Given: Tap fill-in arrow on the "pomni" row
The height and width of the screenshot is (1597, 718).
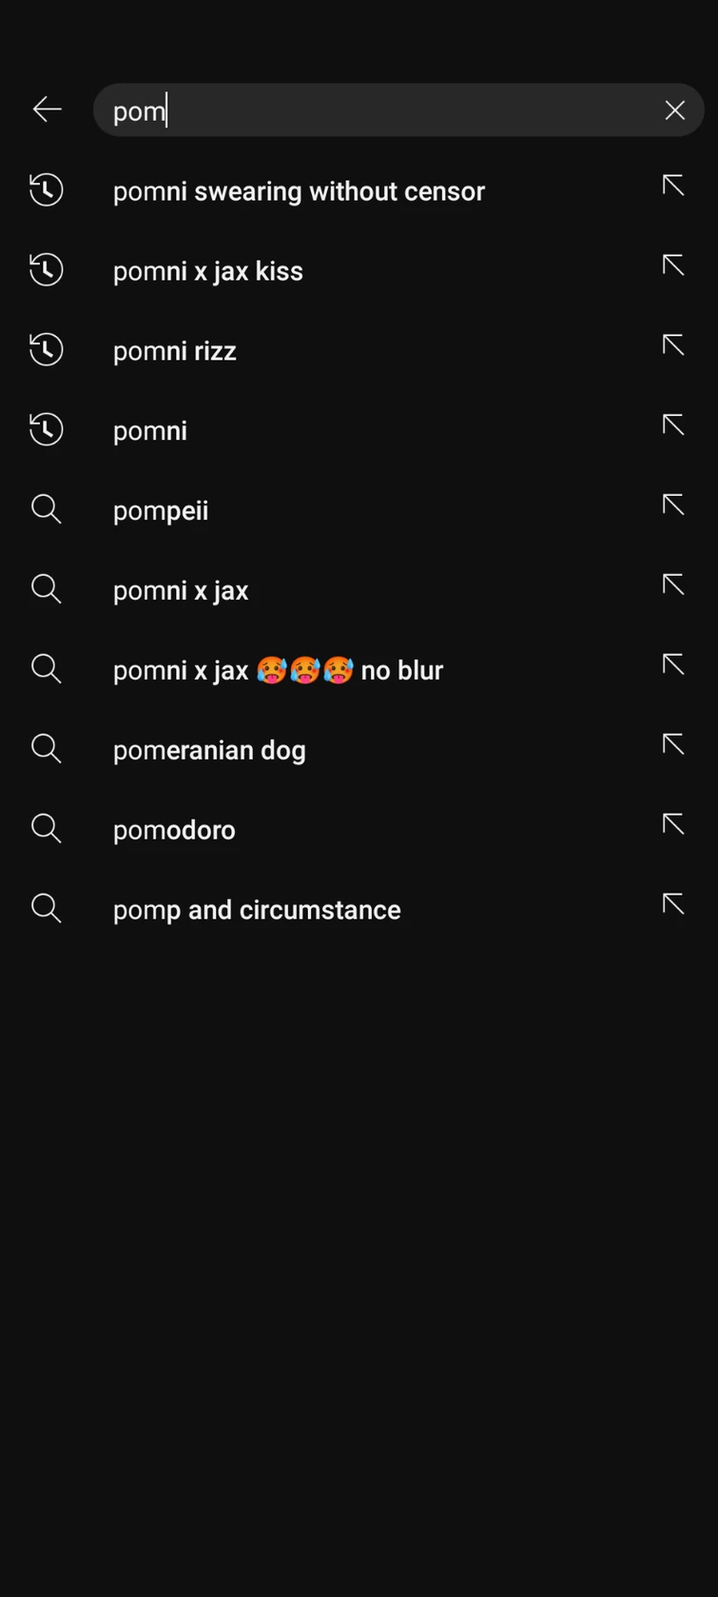Looking at the screenshot, I should [x=673, y=425].
